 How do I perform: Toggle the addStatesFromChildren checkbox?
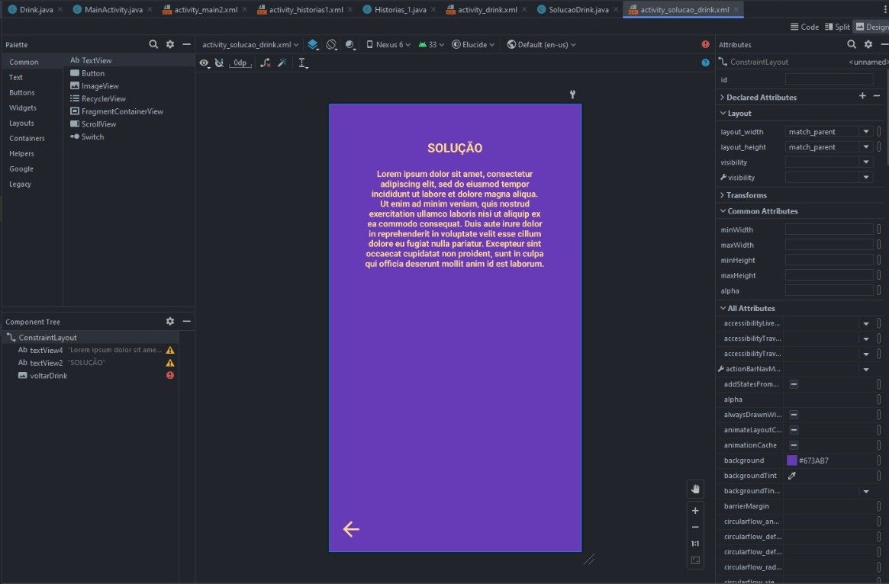(x=794, y=384)
